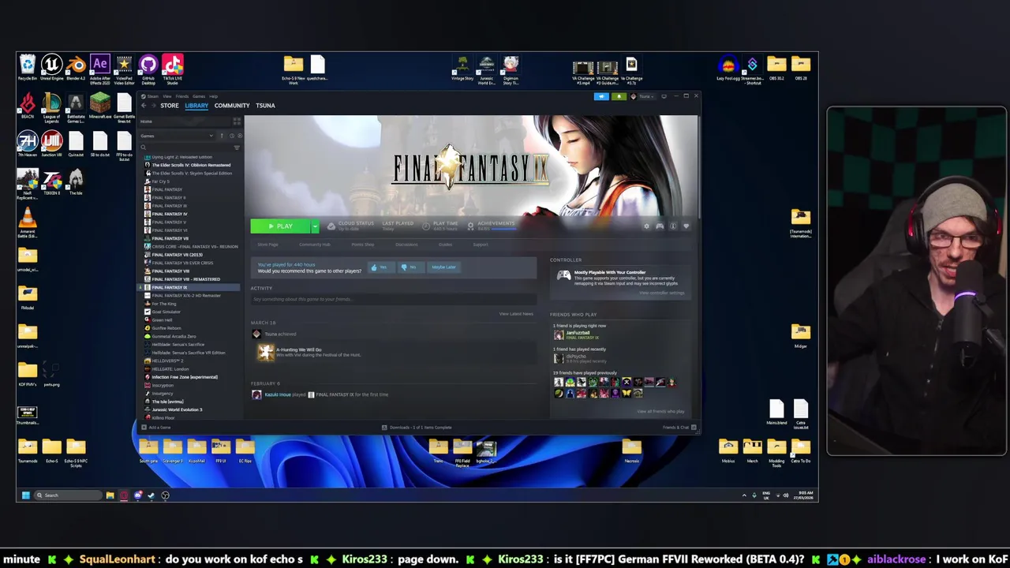Viewport: 1010px width, 568px height.
Task: Open View controller settings link
Action: (x=661, y=293)
